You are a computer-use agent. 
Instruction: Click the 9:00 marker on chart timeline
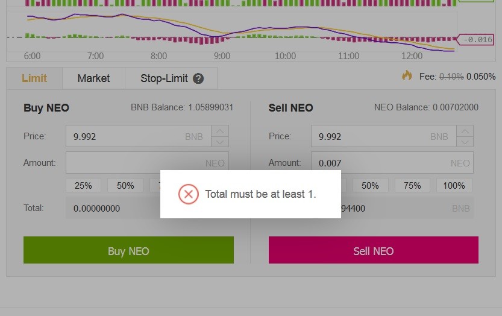pos(222,56)
